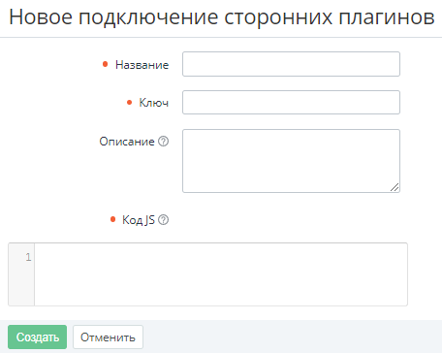The height and width of the screenshot is (353, 442).
Task: Click the Ключ field label
Action: pyautogui.click(x=154, y=103)
